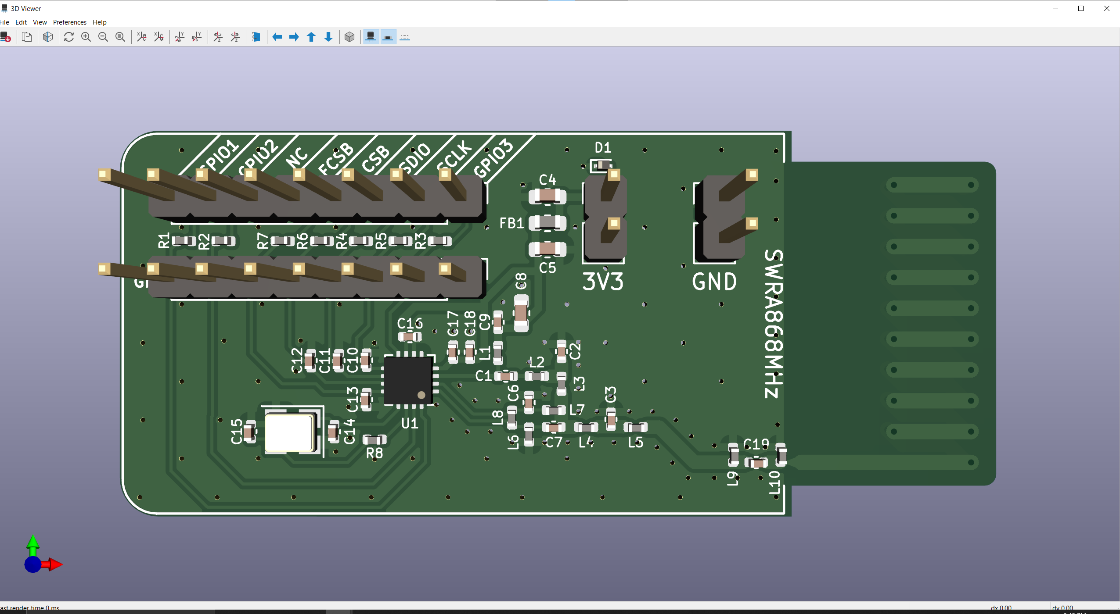Zoom in on the board

tap(86, 37)
